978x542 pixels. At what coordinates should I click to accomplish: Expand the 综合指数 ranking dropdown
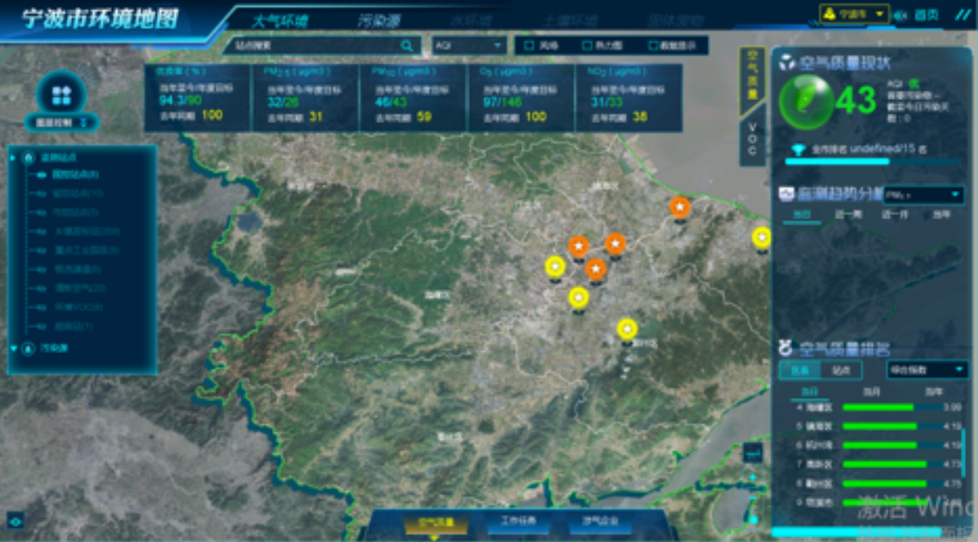(x=926, y=370)
